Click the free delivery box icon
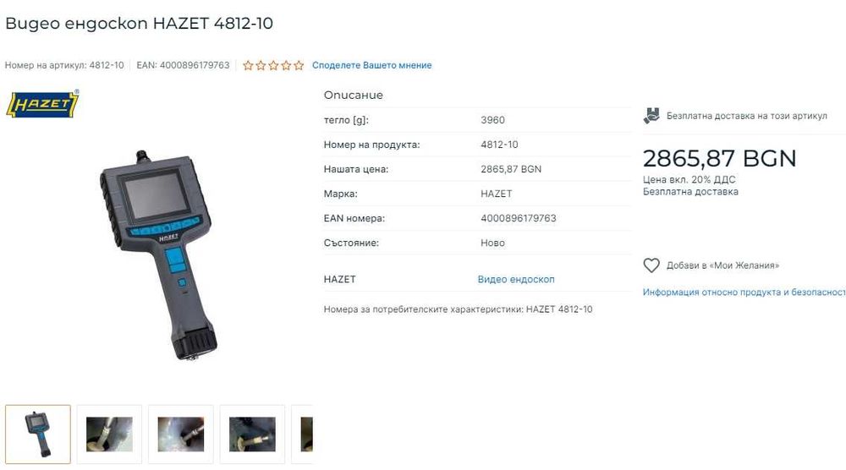 [x=651, y=115]
